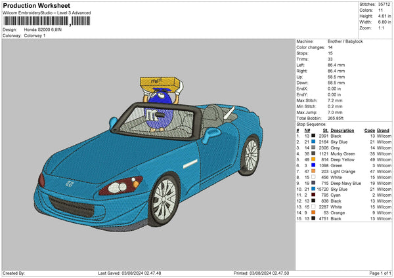Click the Orange swatch in row 14

click(x=313, y=212)
